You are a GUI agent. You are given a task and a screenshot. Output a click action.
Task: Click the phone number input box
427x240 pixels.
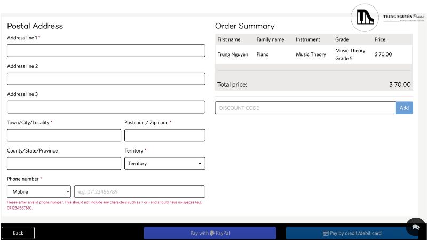tap(139, 191)
